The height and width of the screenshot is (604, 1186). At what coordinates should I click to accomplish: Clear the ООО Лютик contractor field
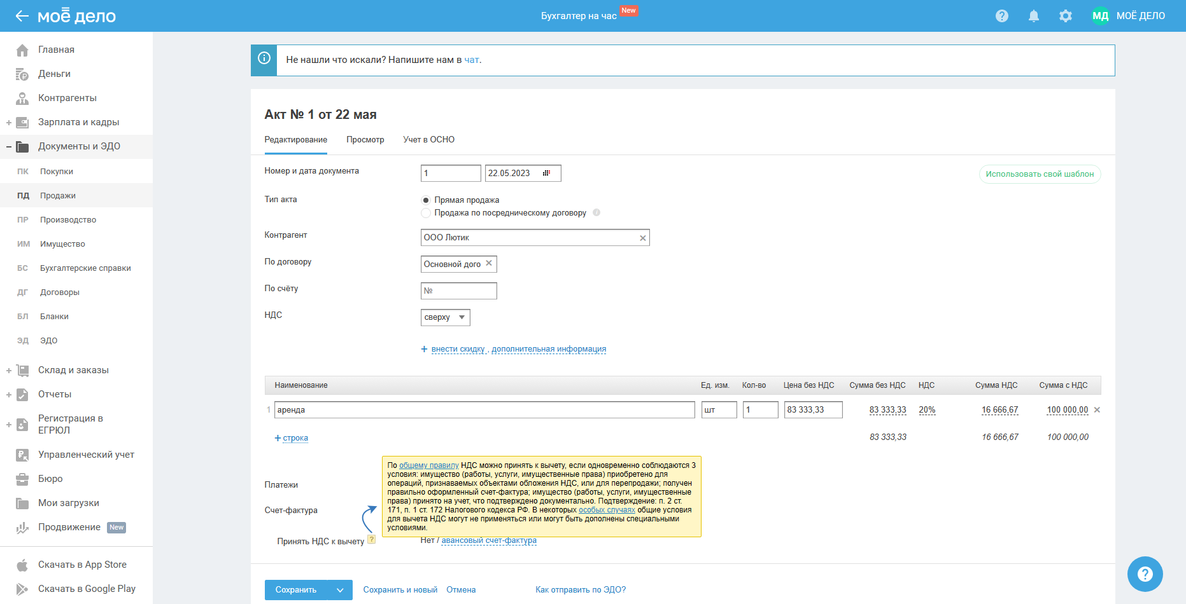(643, 238)
